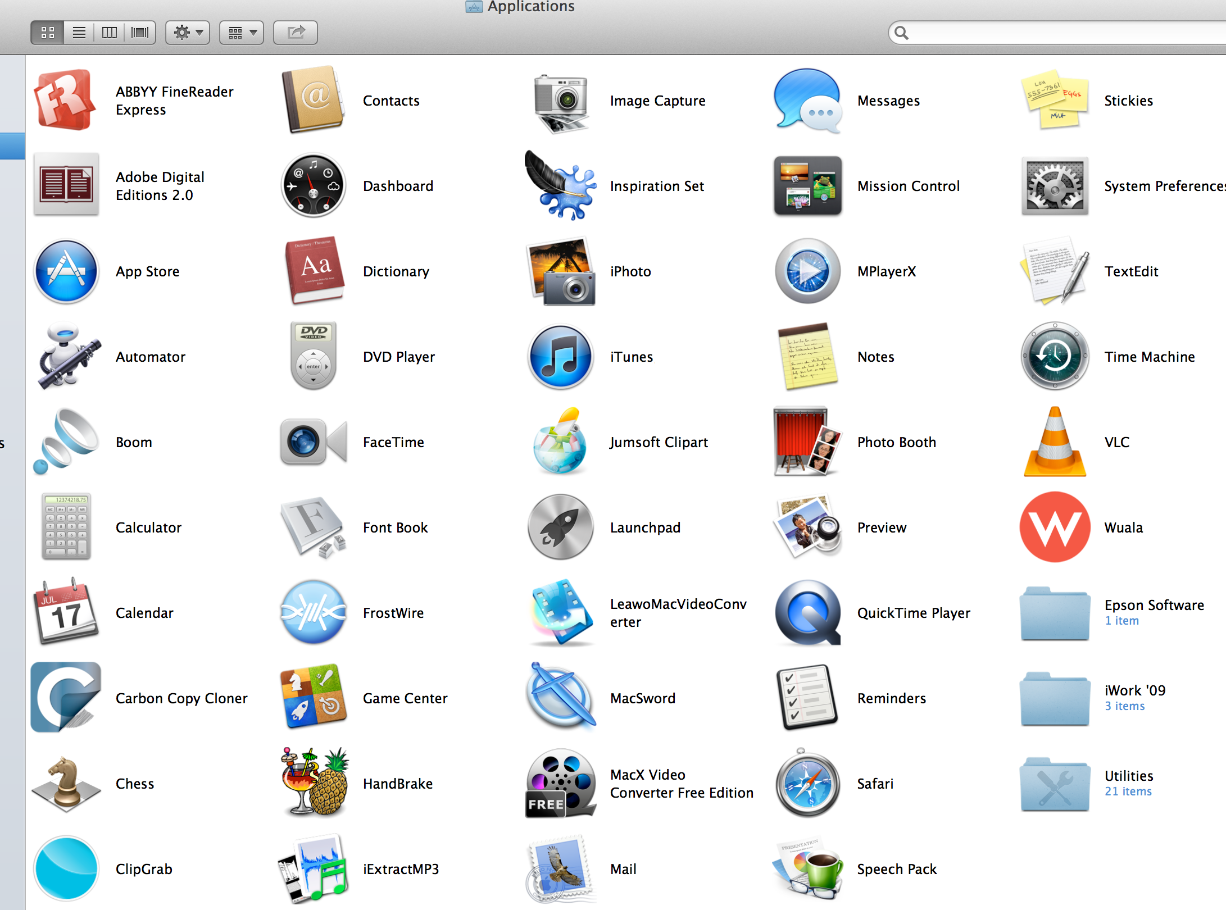Screen dimensions: 1226x910
Task: Select the Photo Booth icon
Action: (808, 442)
